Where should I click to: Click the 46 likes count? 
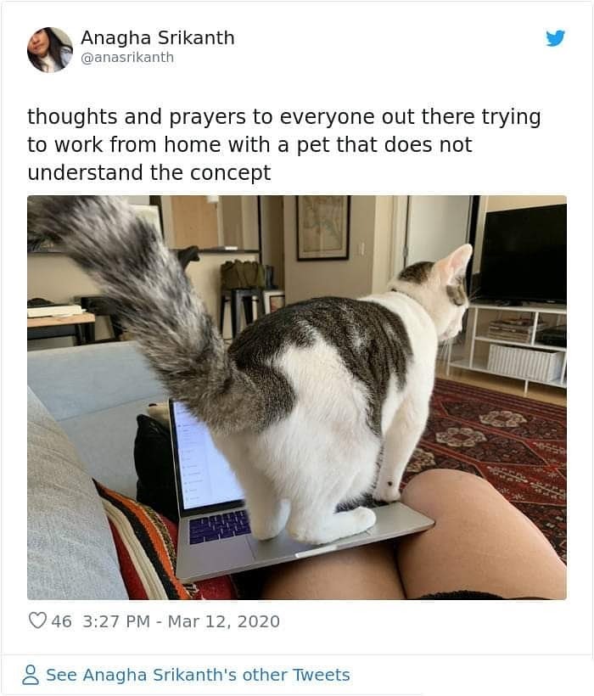point(61,621)
